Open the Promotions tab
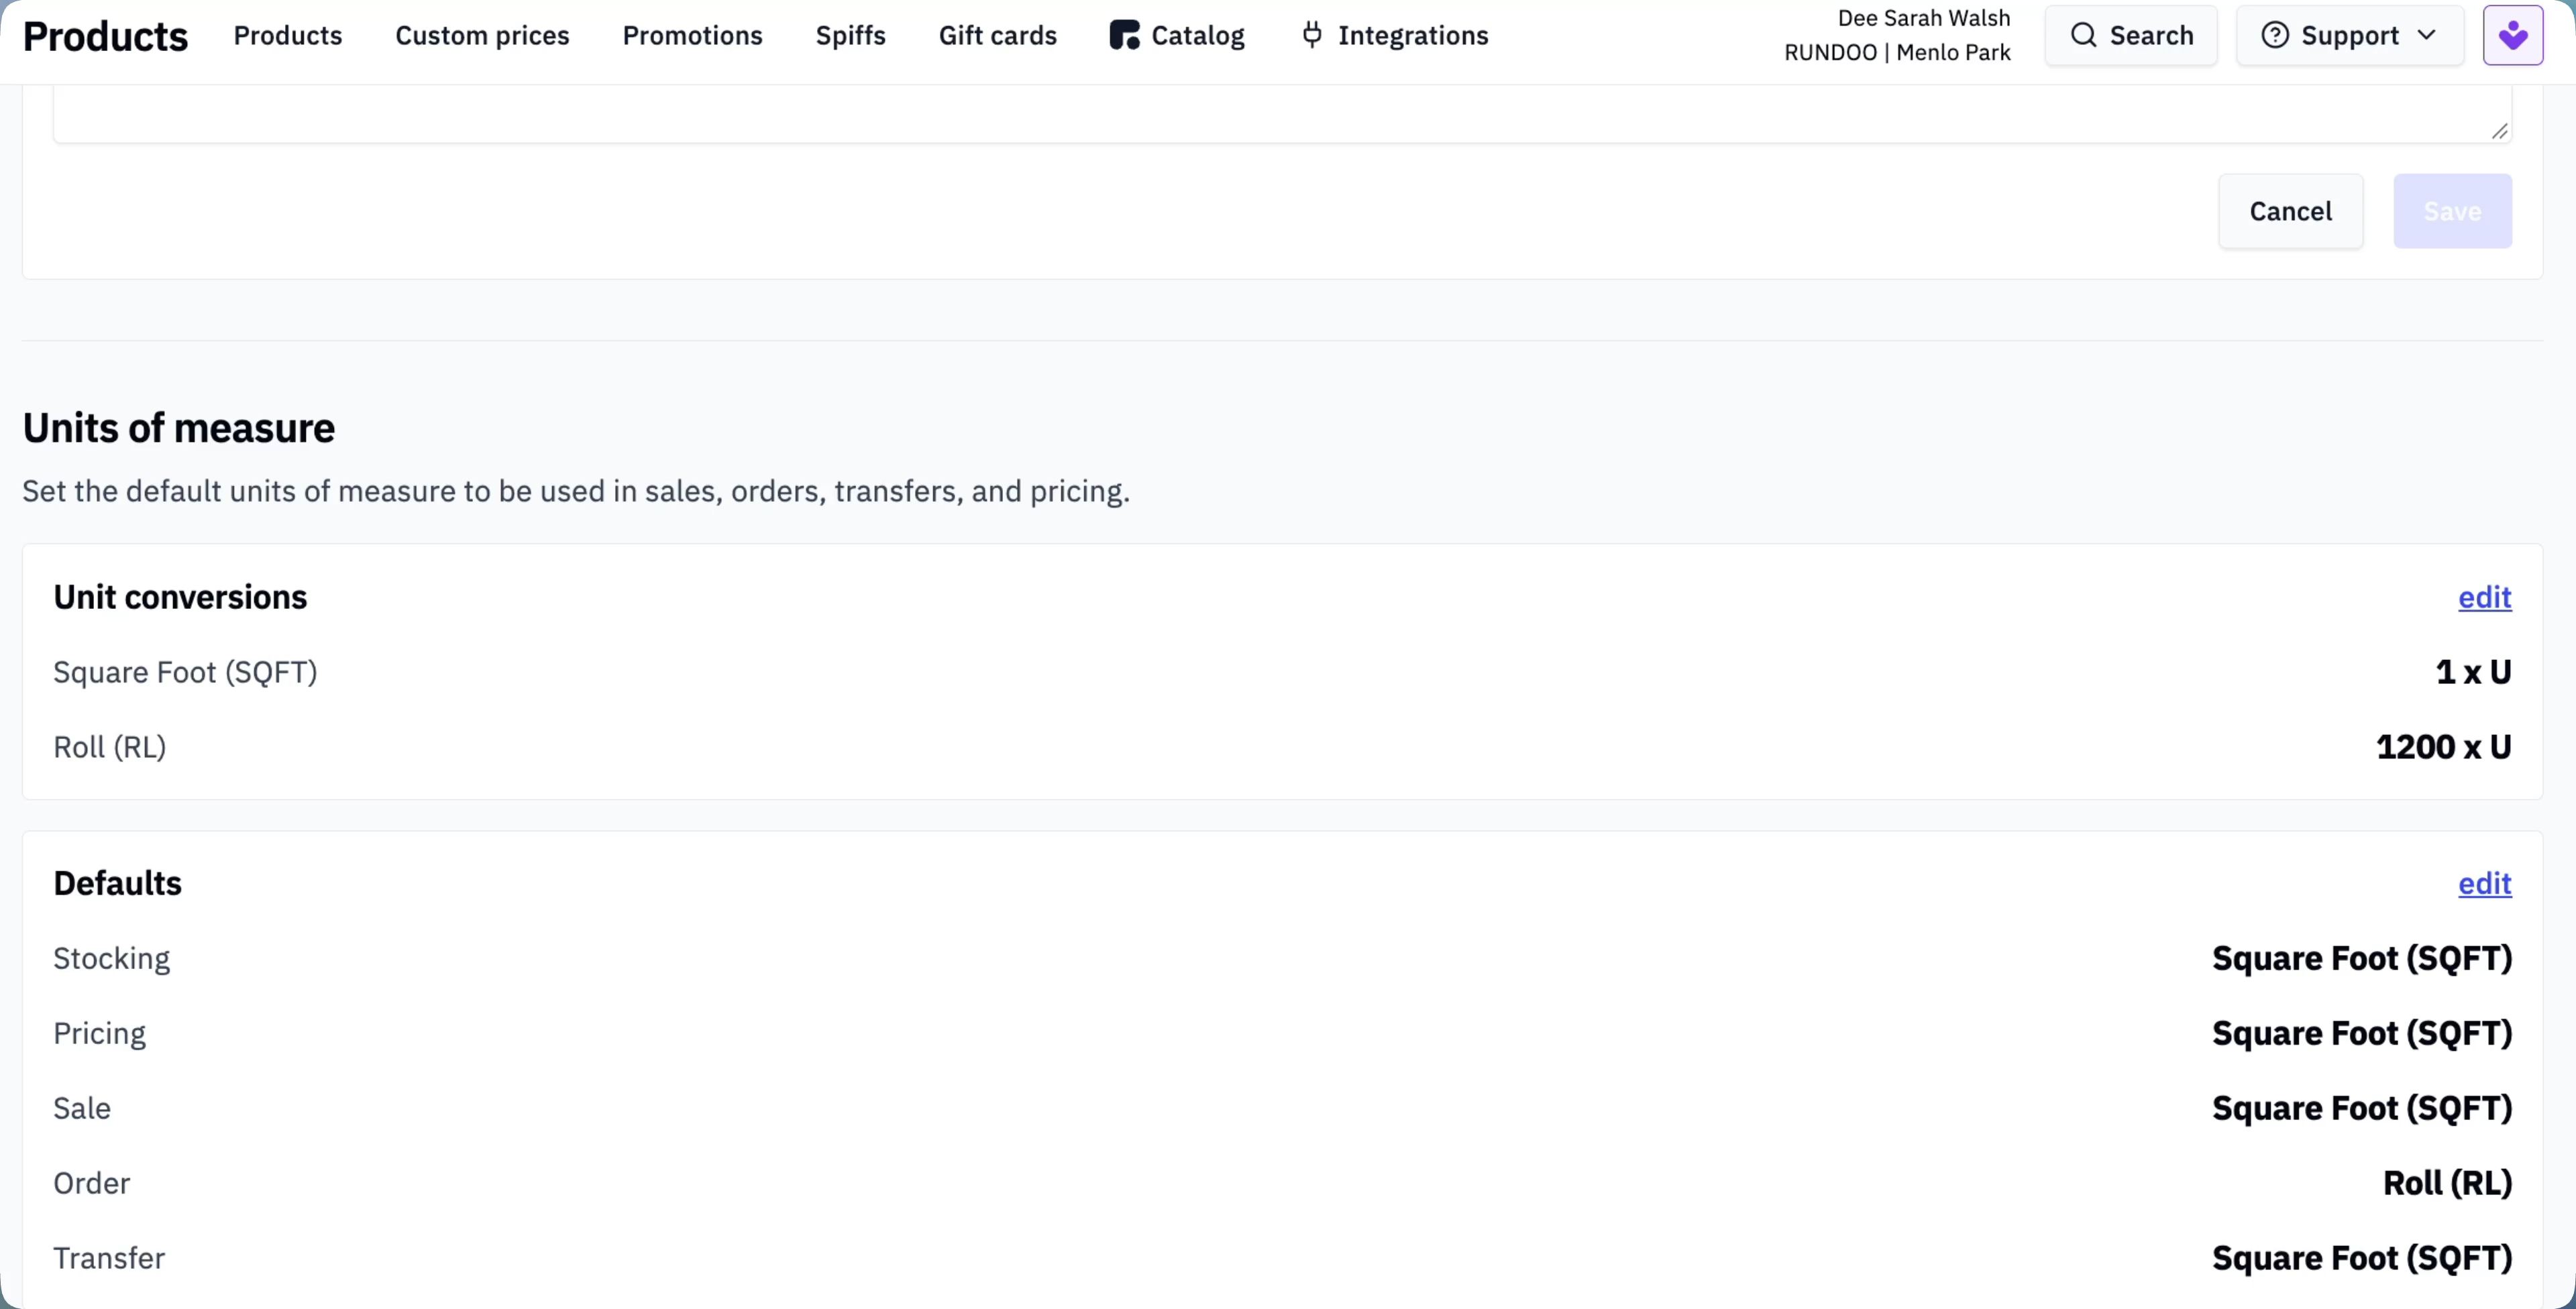The height and width of the screenshot is (1309, 2576). [692, 35]
